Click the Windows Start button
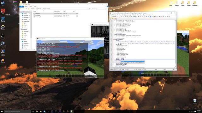Image resolution: width=202 pixels, height=113 pixels. click(2, 111)
